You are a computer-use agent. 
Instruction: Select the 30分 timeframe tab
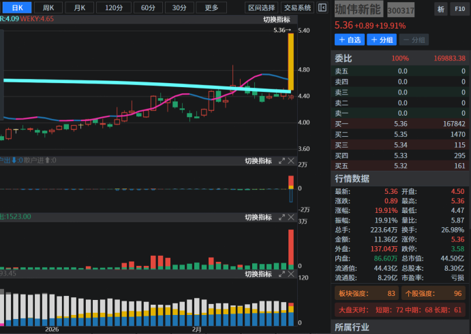tap(179, 7)
